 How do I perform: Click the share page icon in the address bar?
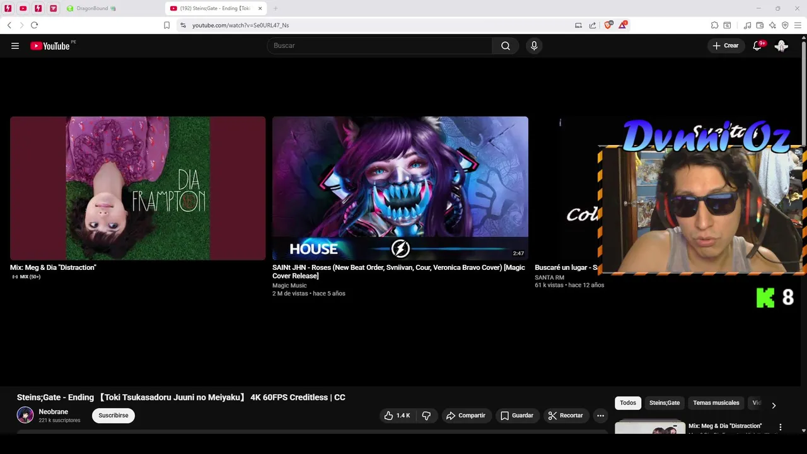[593, 25]
